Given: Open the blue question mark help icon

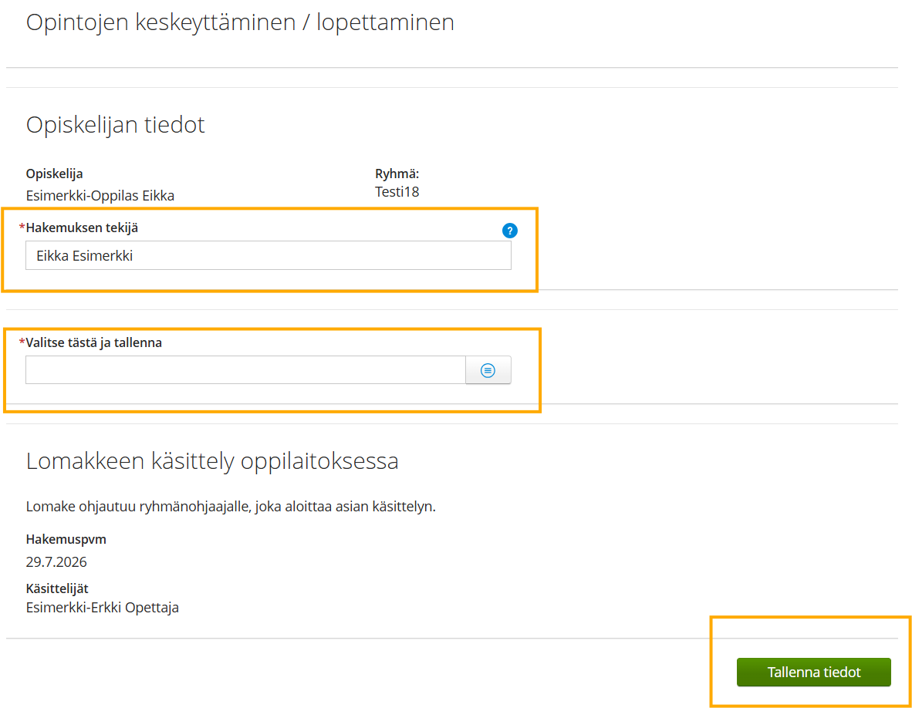Looking at the screenshot, I should coord(509,231).
